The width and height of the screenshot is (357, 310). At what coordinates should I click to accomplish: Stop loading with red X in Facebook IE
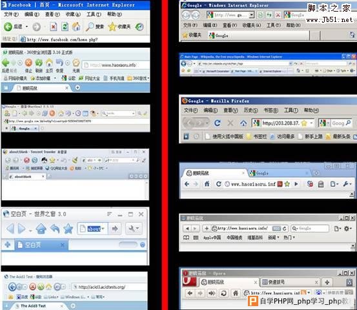tap(53, 27)
